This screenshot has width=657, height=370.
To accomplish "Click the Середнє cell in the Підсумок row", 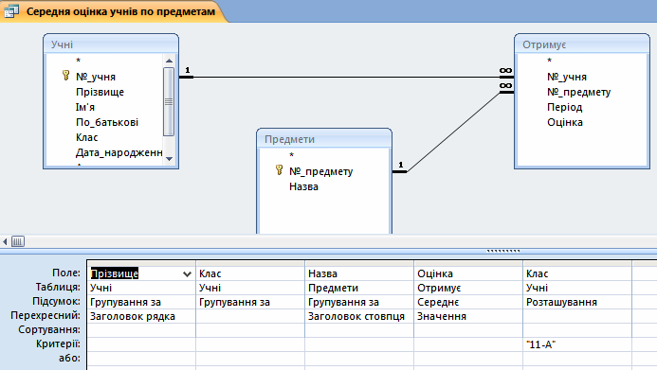I will point(468,302).
